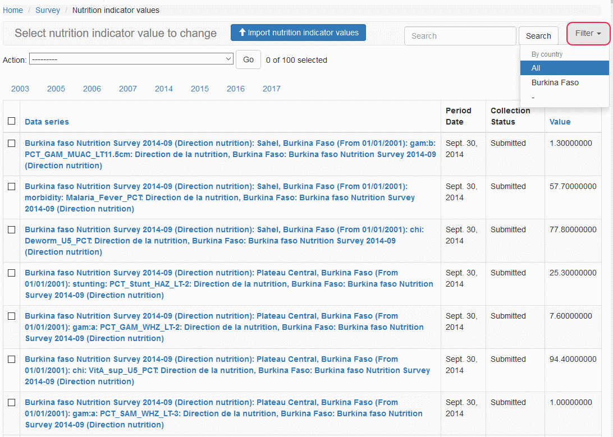This screenshot has height=437, width=613.
Task: Filter by year 2003
Action: point(20,89)
